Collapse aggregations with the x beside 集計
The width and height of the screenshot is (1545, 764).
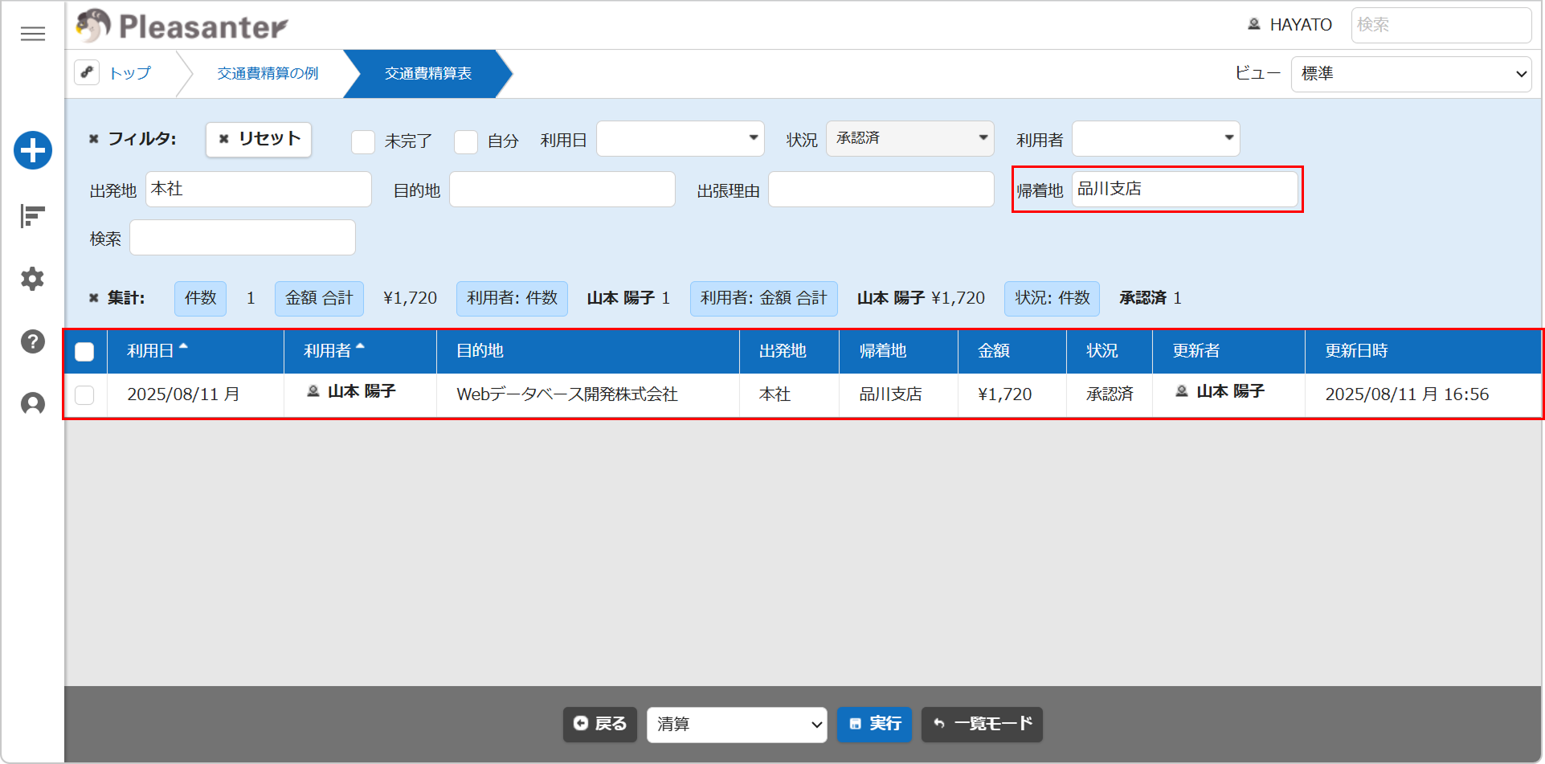point(93,298)
